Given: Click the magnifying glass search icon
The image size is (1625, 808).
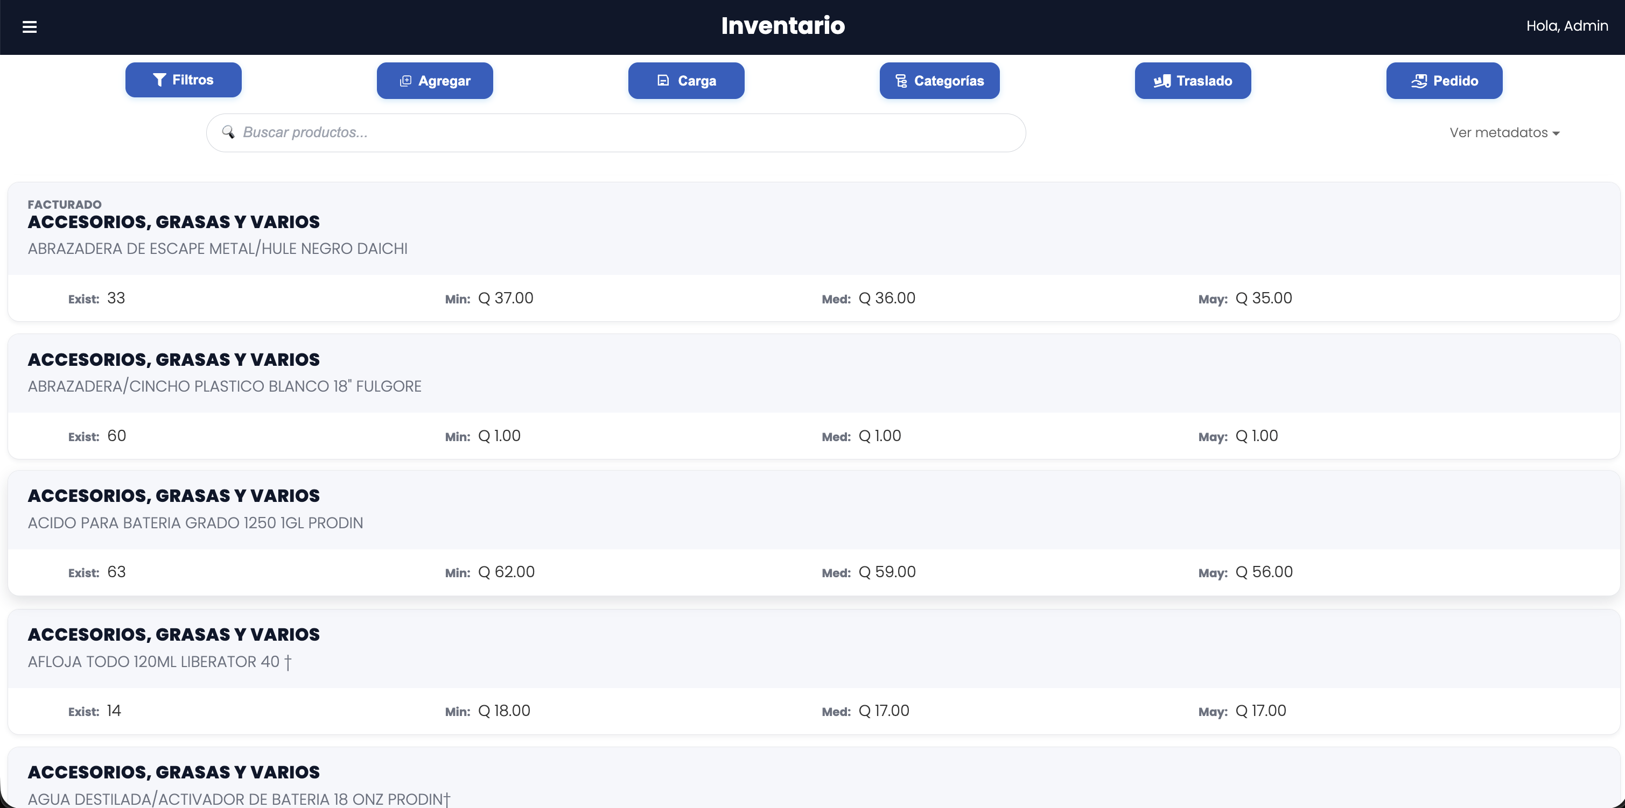Looking at the screenshot, I should pos(228,132).
